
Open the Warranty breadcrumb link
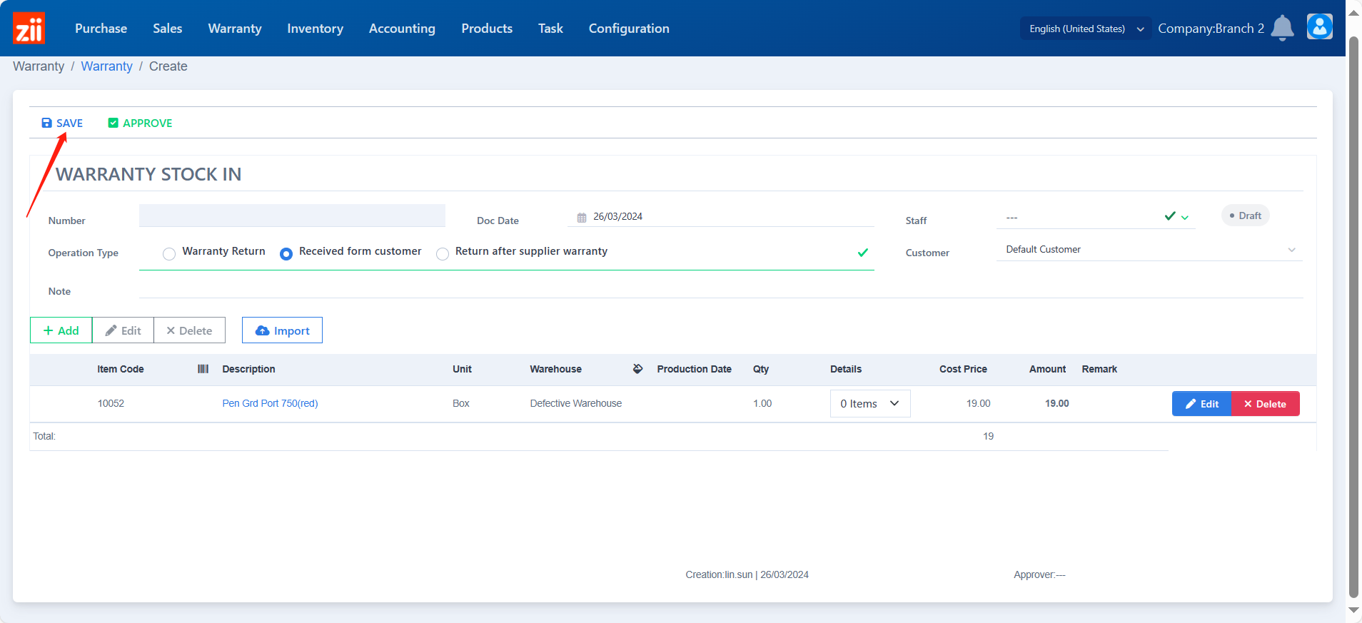(106, 66)
